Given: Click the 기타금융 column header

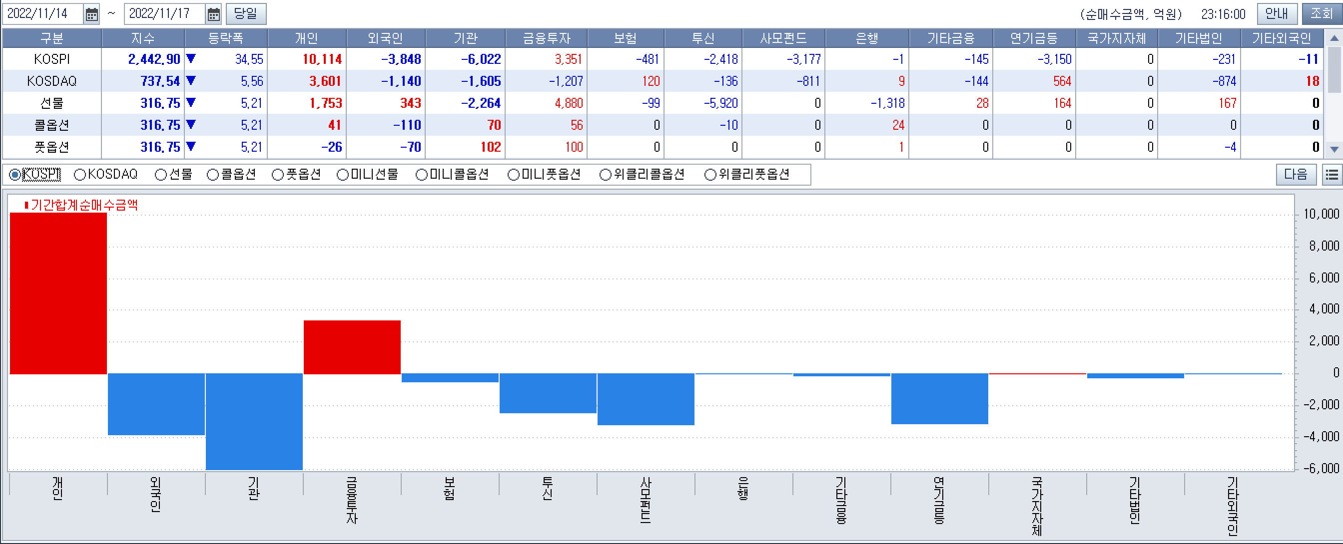Looking at the screenshot, I should click(951, 38).
